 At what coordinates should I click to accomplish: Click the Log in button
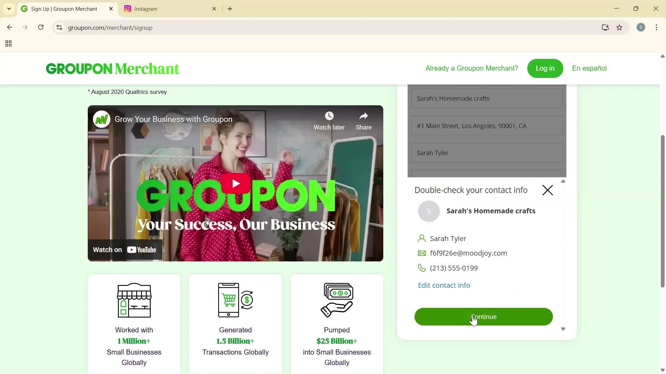(545, 68)
